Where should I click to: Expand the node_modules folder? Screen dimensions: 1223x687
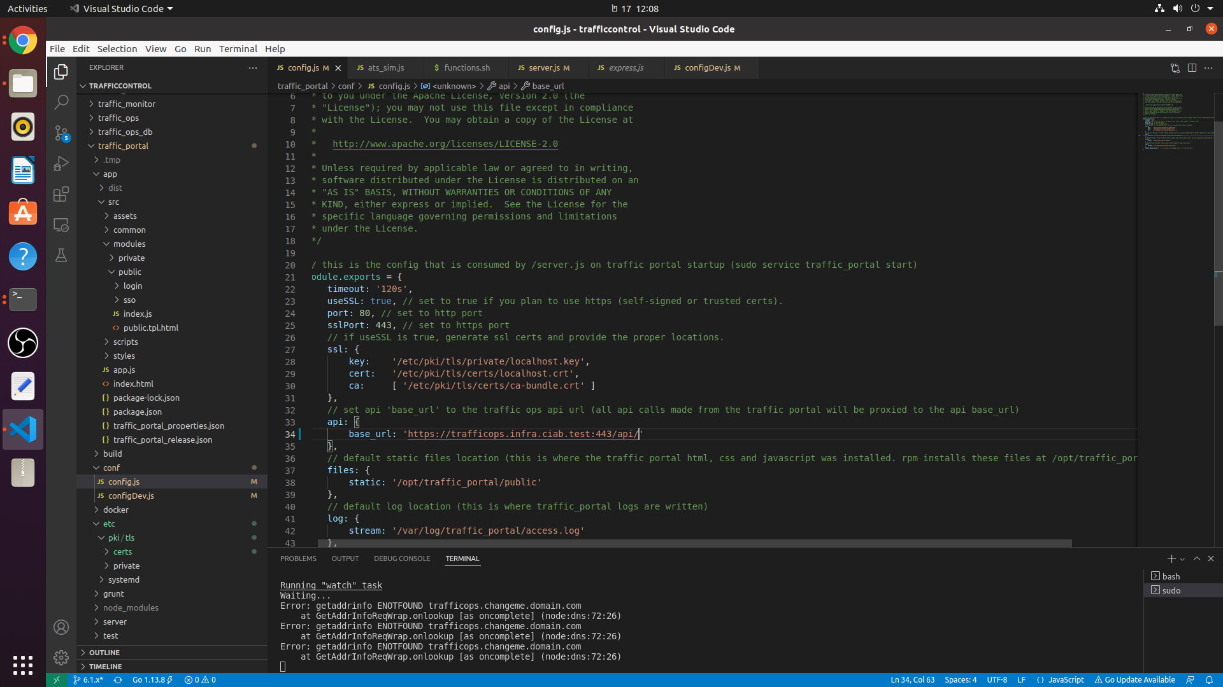[x=131, y=607]
